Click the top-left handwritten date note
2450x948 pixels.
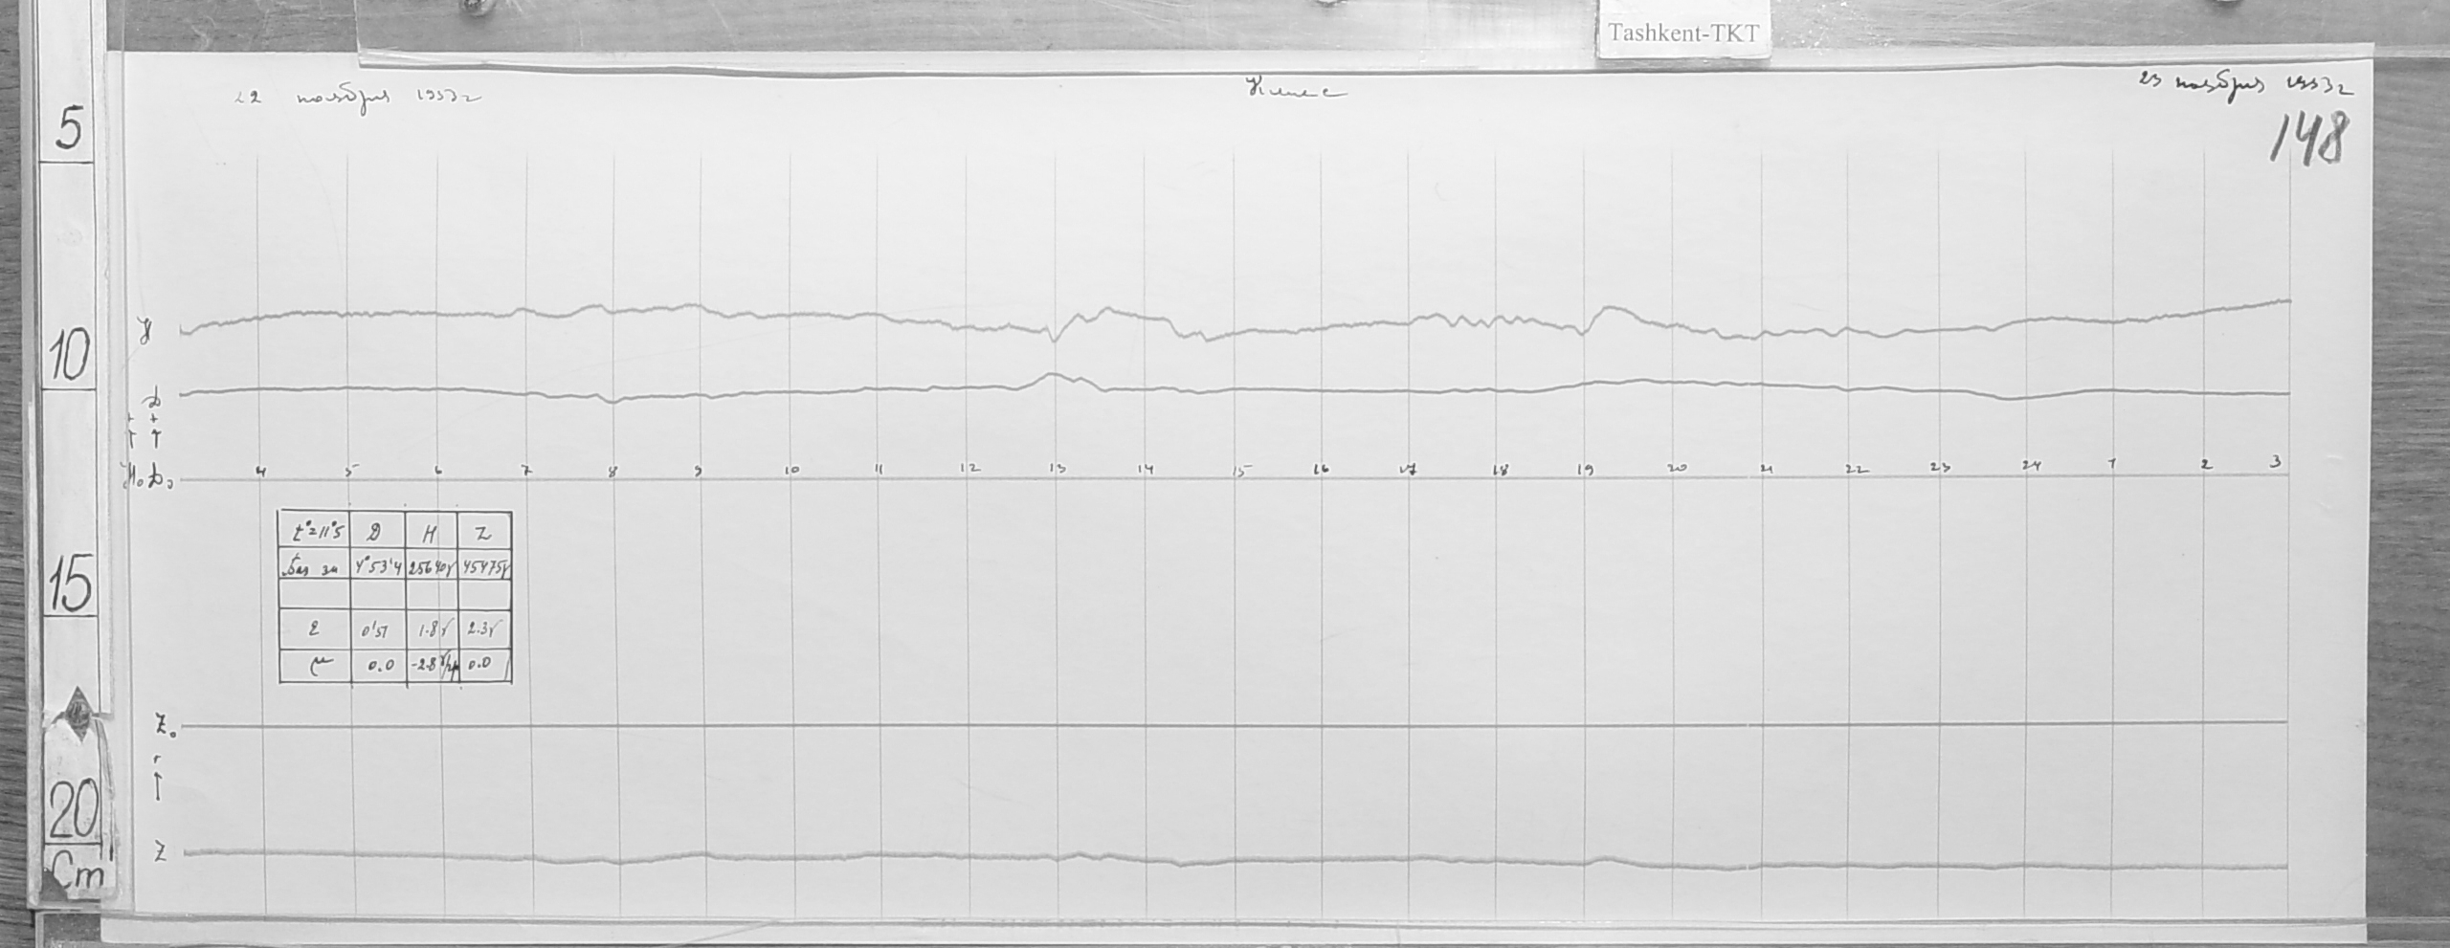[354, 99]
